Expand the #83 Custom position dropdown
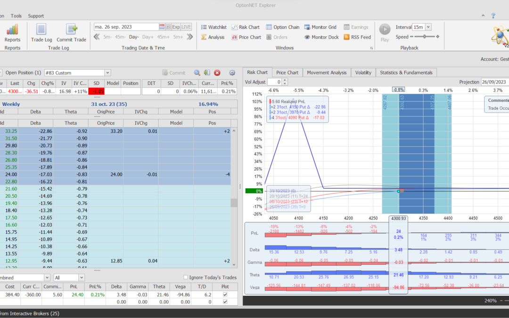The width and height of the screenshot is (509, 318). pos(107,73)
